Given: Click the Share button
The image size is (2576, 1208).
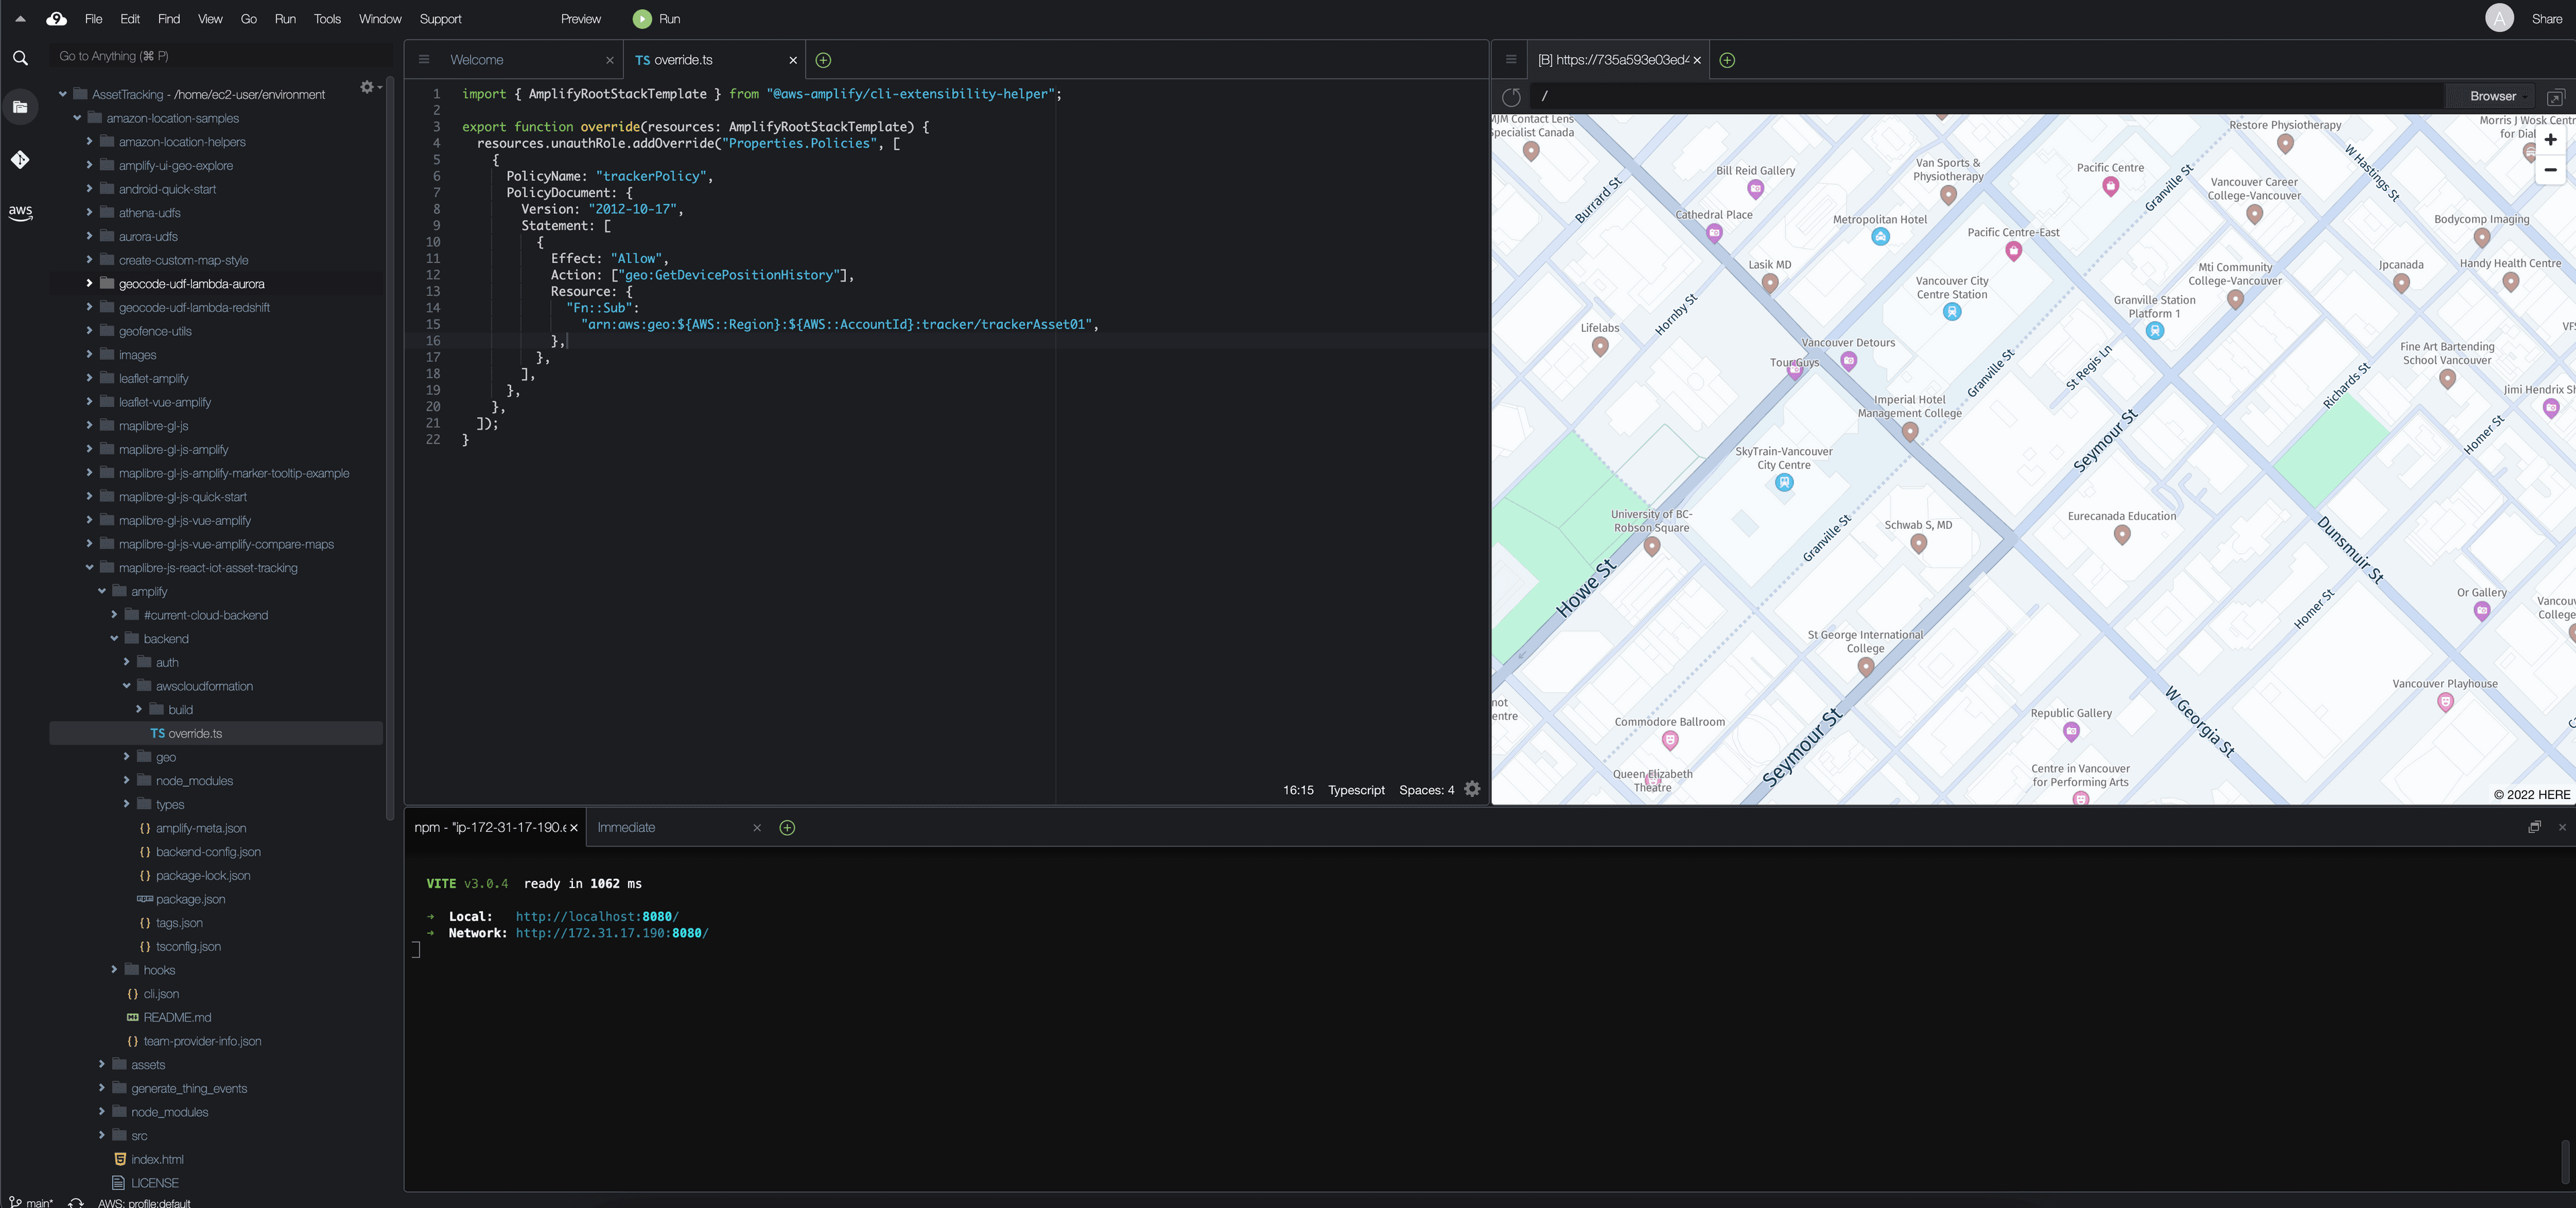Looking at the screenshot, I should pyautogui.click(x=2547, y=19).
